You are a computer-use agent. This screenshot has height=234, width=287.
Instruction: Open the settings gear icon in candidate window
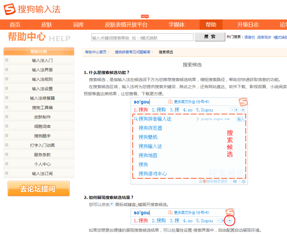pos(244,182)
